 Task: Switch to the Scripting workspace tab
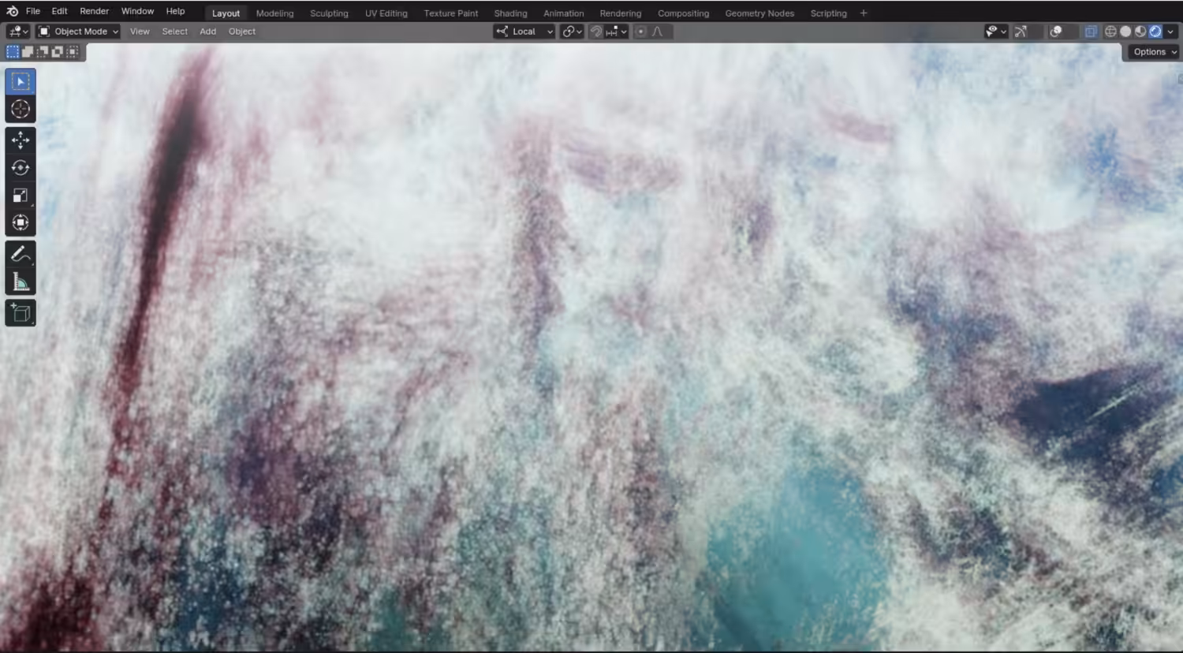click(828, 13)
